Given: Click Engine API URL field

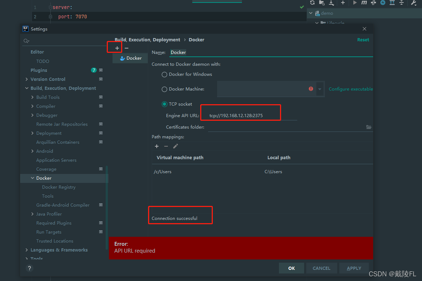Looking at the screenshot, I should coord(252,115).
